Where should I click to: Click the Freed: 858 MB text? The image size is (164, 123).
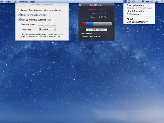(x=86, y=34)
